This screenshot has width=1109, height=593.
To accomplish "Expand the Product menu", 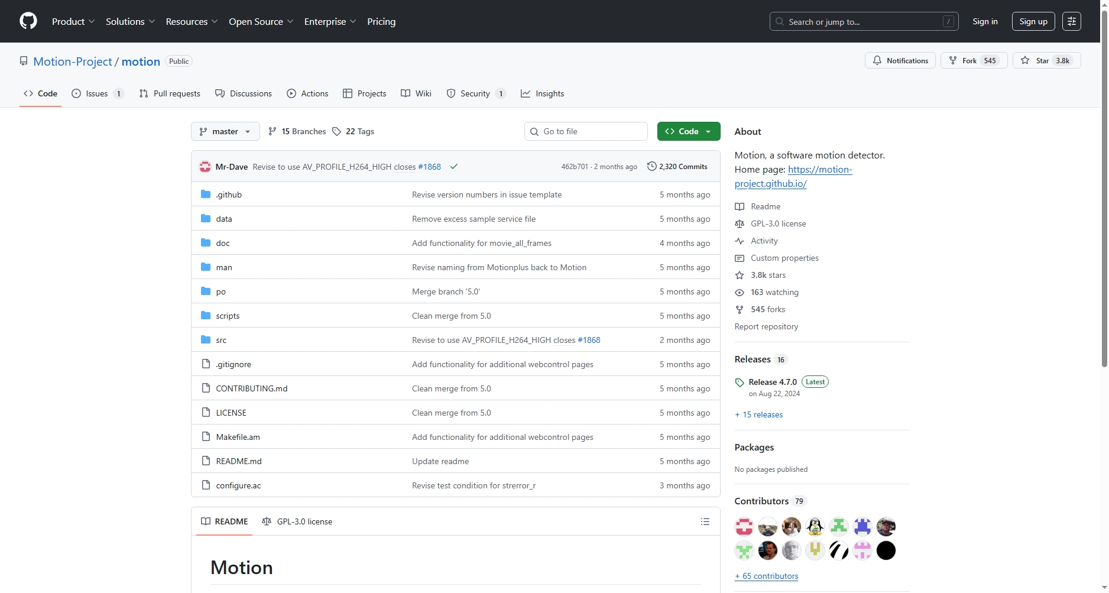I will tap(73, 21).
